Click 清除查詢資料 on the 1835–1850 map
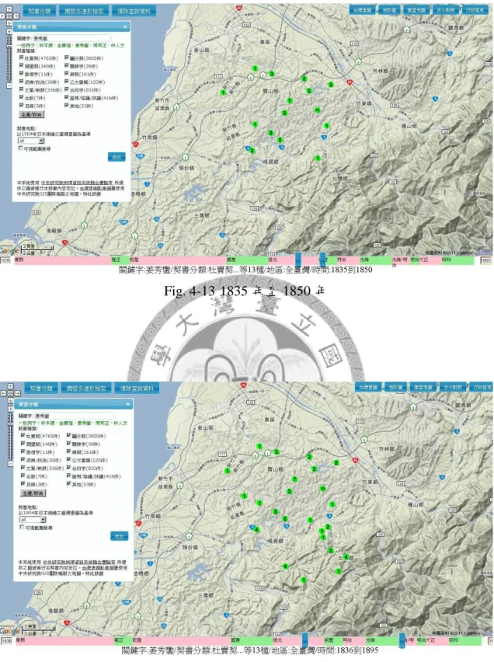Image resolution: width=494 pixels, height=662 pixels. click(134, 11)
